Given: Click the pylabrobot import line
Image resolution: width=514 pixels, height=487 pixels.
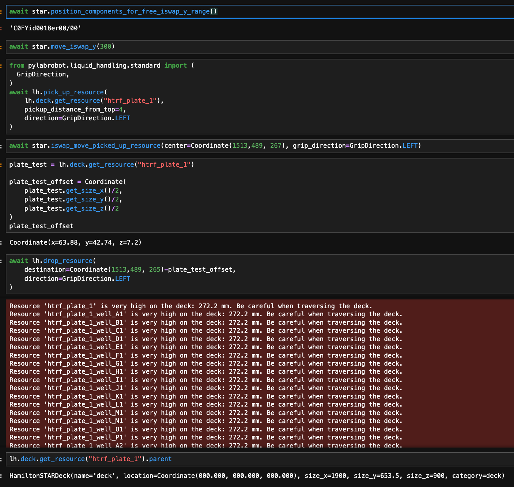Looking at the screenshot, I should [99, 65].
